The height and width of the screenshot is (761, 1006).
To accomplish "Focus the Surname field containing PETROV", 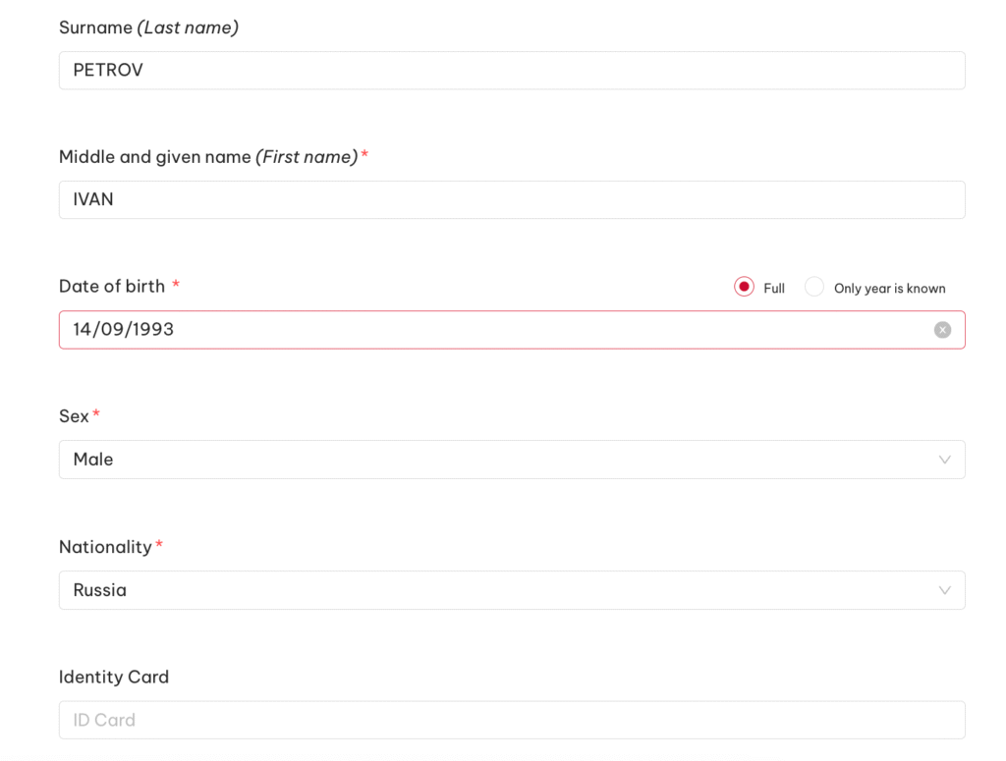I will pyautogui.click(x=511, y=71).
